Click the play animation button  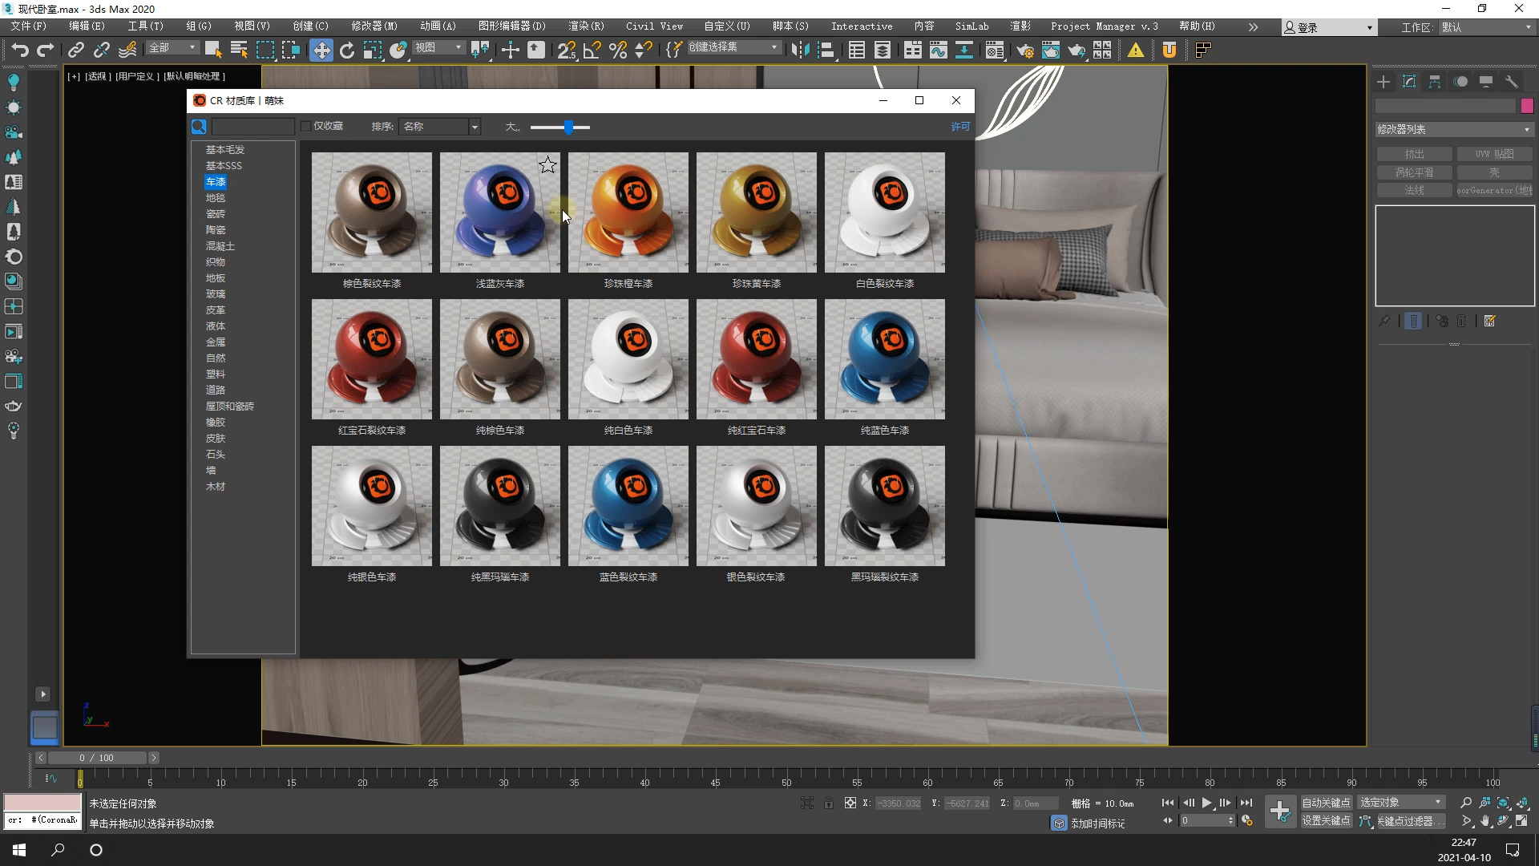tap(1206, 803)
